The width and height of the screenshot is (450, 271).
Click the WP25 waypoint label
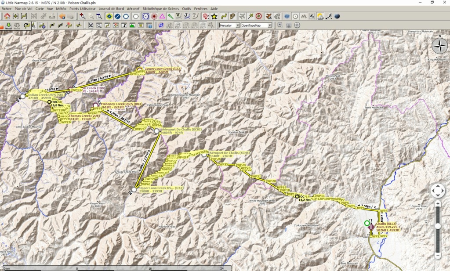point(224,165)
